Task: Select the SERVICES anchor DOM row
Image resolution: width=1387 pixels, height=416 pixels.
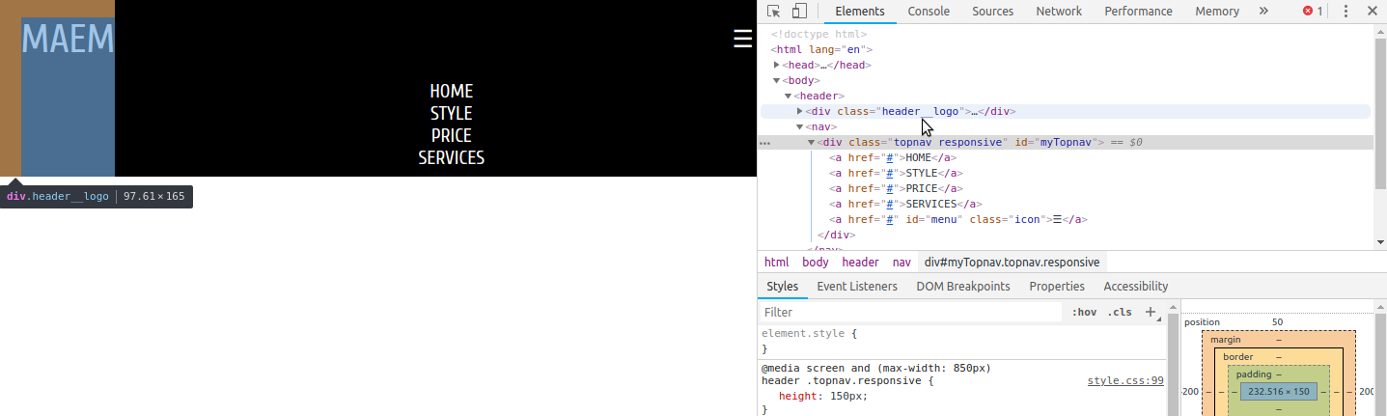Action: [x=905, y=205]
